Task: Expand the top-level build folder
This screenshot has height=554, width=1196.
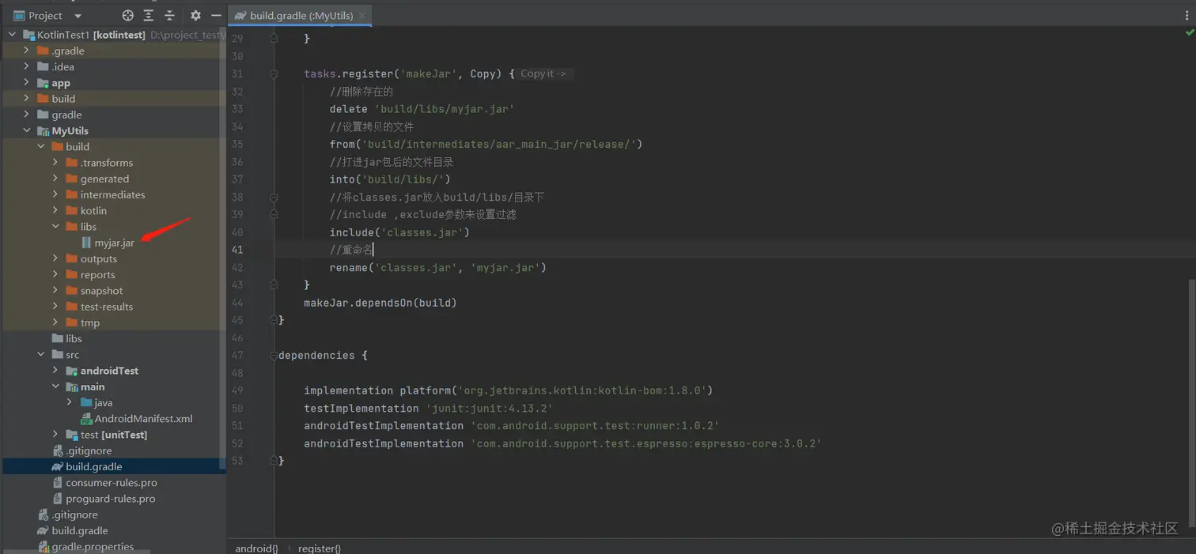Action: coord(26,99)
